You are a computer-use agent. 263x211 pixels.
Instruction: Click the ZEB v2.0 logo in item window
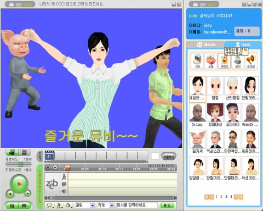(204, 4)
